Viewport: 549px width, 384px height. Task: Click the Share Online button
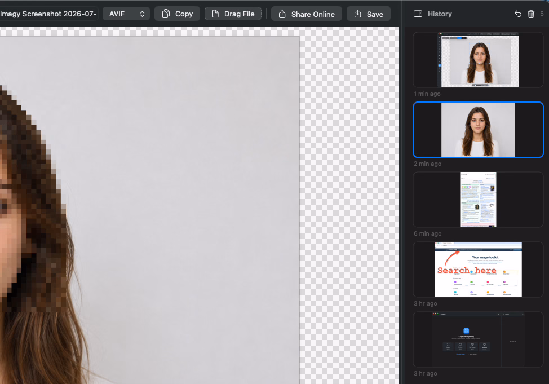click(x=307, y=14)
